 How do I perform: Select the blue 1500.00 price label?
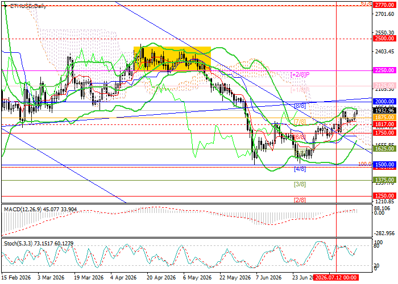(x=384, y=164)
